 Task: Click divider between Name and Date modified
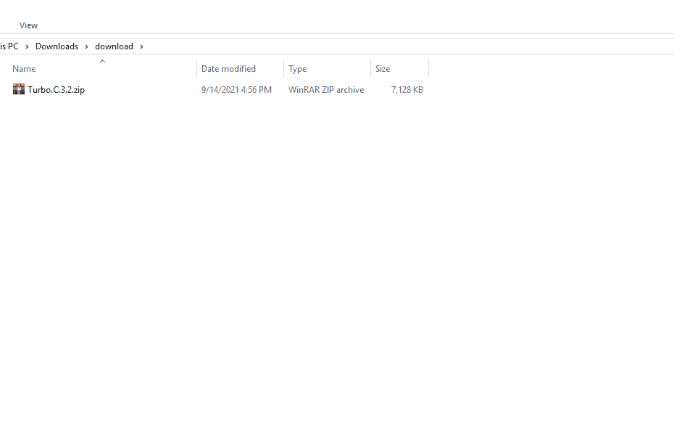pyautogui.click(x=196, y=69)
